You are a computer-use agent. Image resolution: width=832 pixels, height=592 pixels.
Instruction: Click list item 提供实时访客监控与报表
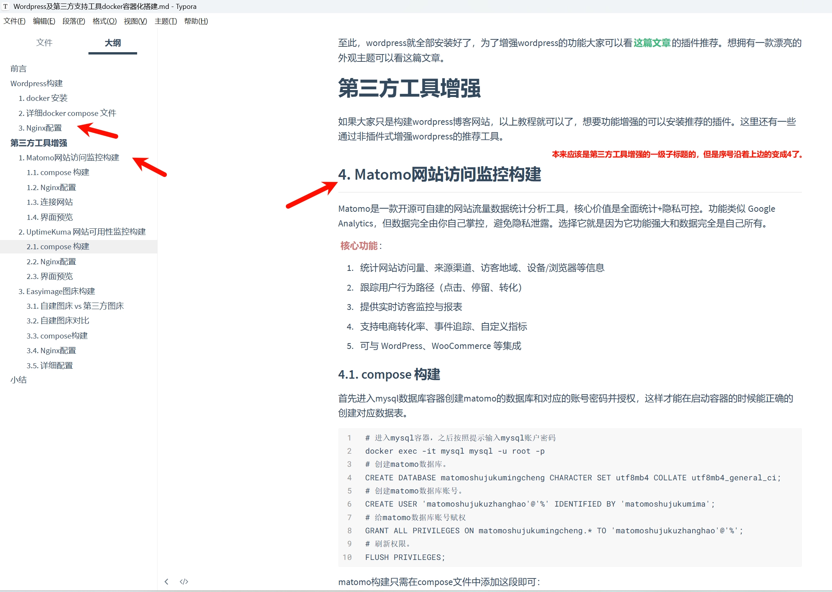[x=411, y=307]
